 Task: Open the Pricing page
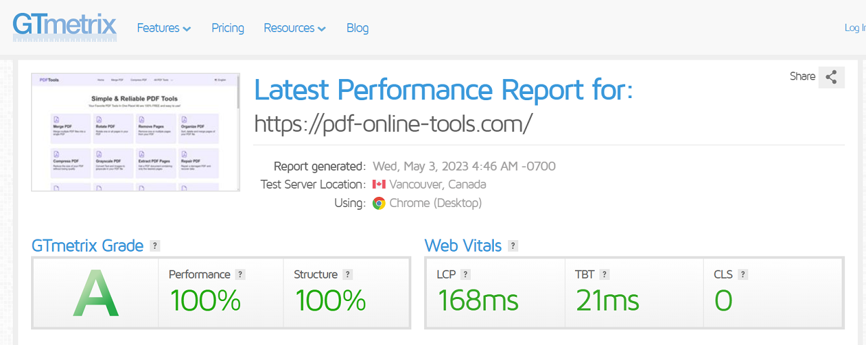(x=228, y=28)
